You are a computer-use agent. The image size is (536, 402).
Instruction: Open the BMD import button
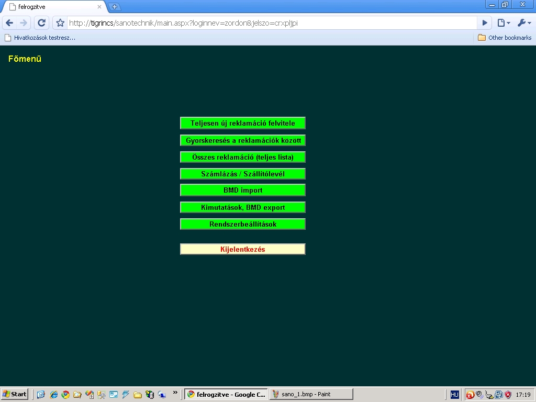[x=243, y=190]
